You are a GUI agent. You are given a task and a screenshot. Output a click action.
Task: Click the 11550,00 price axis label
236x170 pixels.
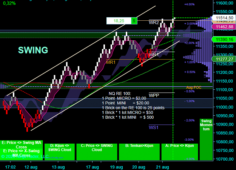225,12
